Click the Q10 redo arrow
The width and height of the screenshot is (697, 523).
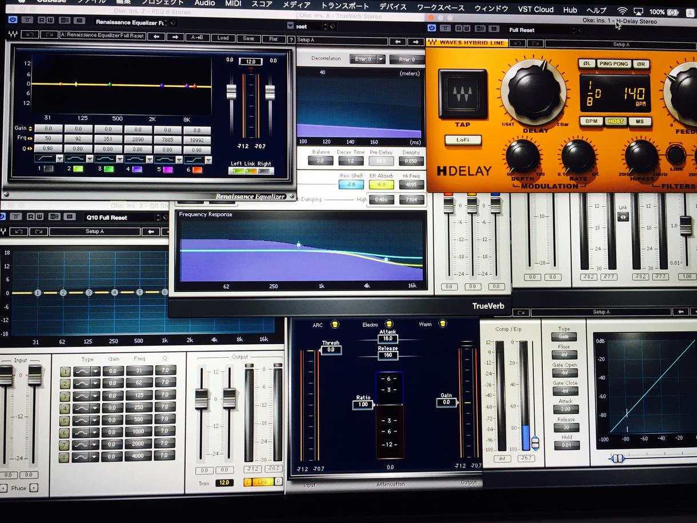pos(38,231)
